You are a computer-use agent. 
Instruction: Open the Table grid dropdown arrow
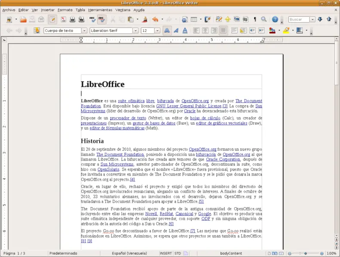[x=201, y=19]
